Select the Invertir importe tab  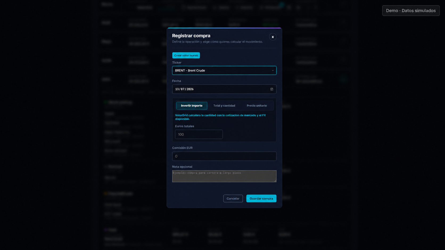pos(192,105)
